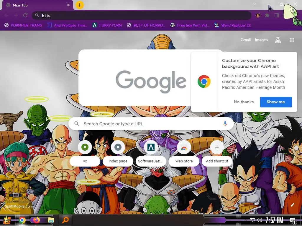Open the Extensions puzzle icon
Viewport: 302px width, 226px height.
pyautogui.click(x=267, y=15)
